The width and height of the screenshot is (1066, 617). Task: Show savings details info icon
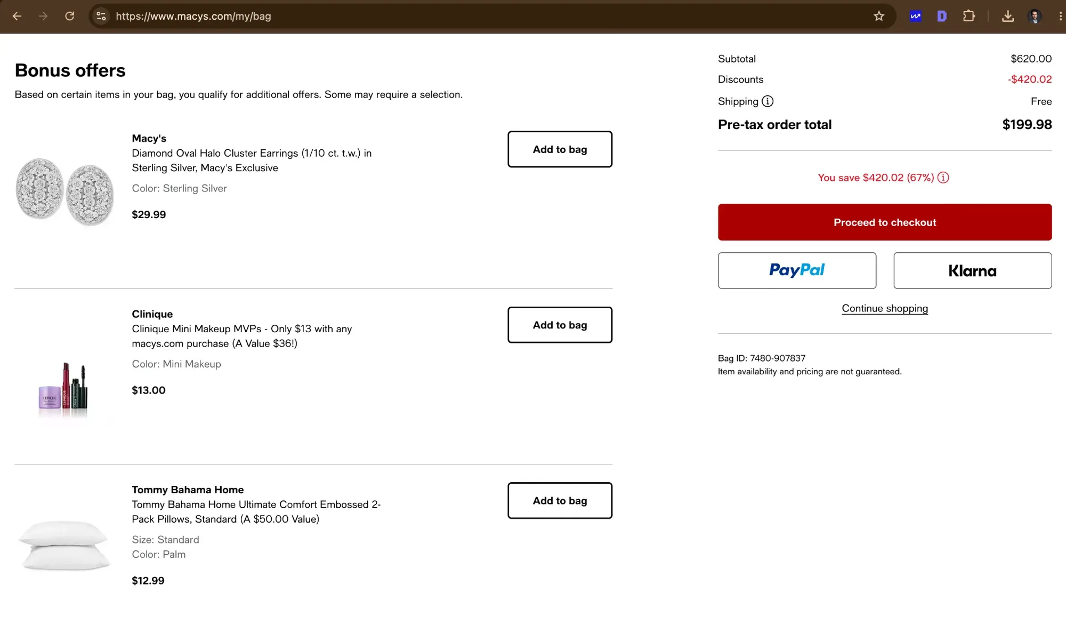coord(943,178)
